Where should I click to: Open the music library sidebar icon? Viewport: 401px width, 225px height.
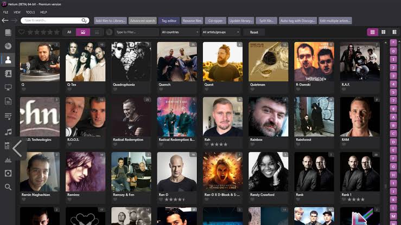coord(8,33)
